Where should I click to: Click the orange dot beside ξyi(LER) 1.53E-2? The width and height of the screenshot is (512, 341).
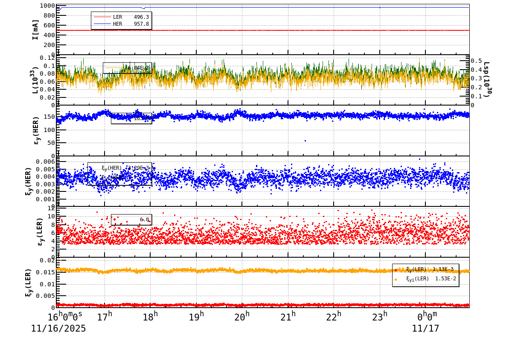[x=396, y=279]
